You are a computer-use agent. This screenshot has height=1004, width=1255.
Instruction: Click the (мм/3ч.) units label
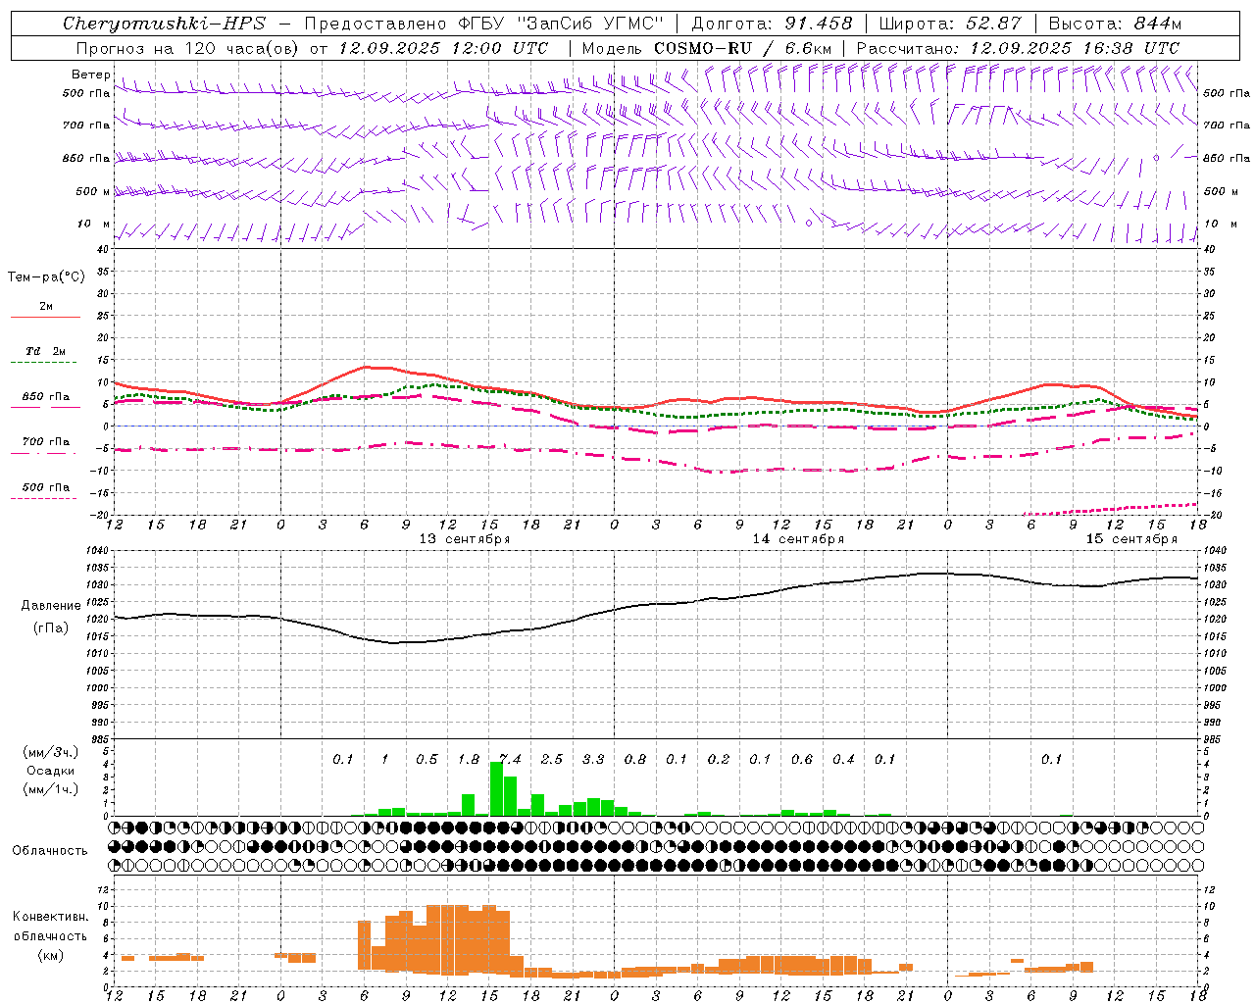pyautogui.click(x=50, y=752)
